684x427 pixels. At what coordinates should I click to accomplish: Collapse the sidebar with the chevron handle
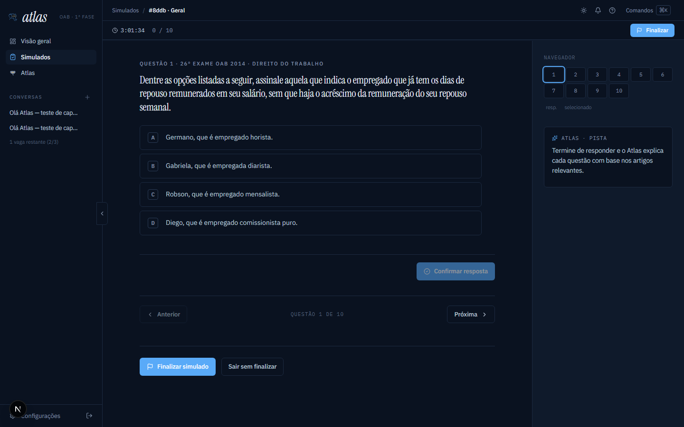(x=102, y=213)
